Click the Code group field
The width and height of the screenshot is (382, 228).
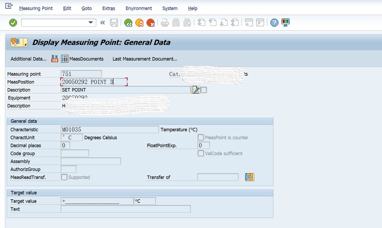coord(75,153)
